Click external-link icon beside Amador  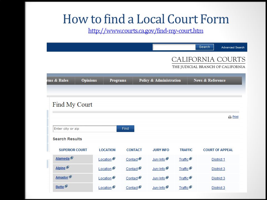click(70, 177)
